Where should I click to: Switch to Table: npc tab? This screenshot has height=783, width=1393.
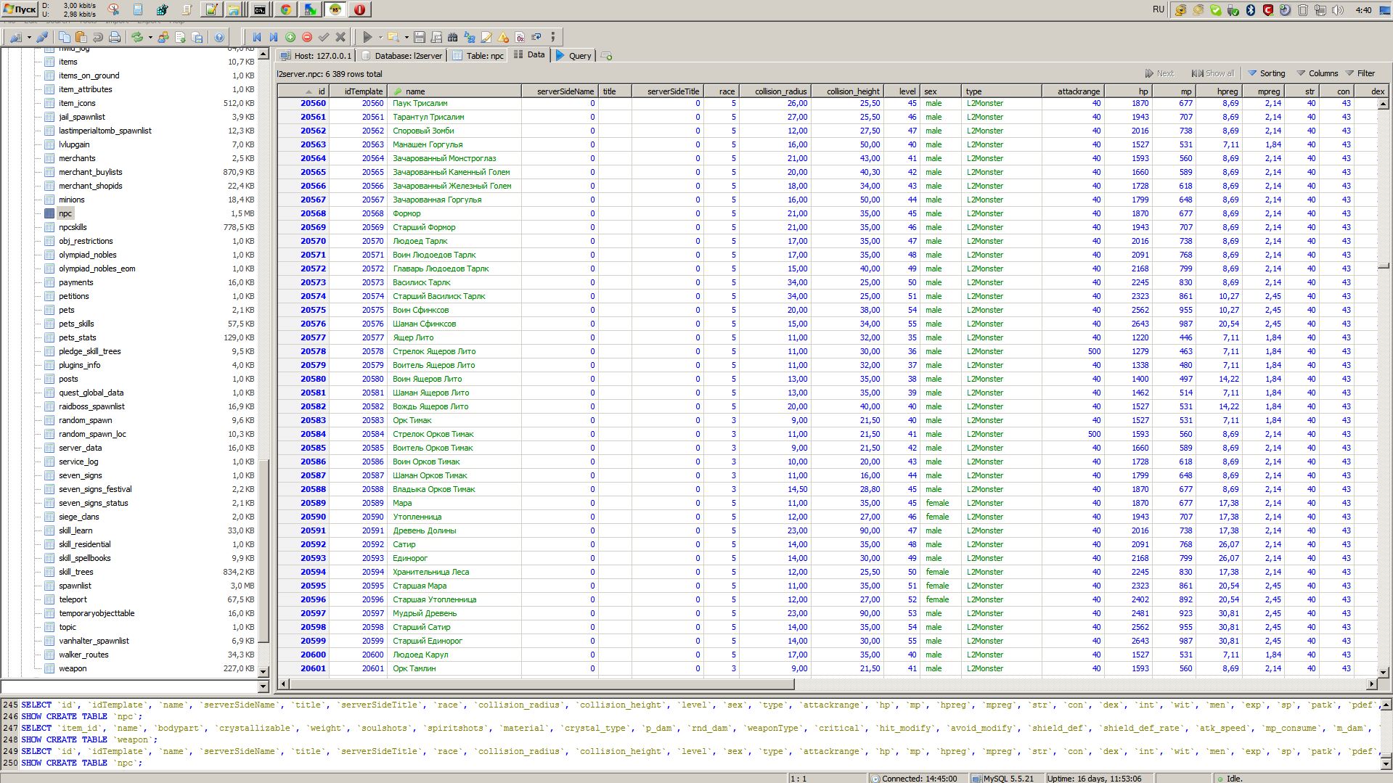(478, 56)
